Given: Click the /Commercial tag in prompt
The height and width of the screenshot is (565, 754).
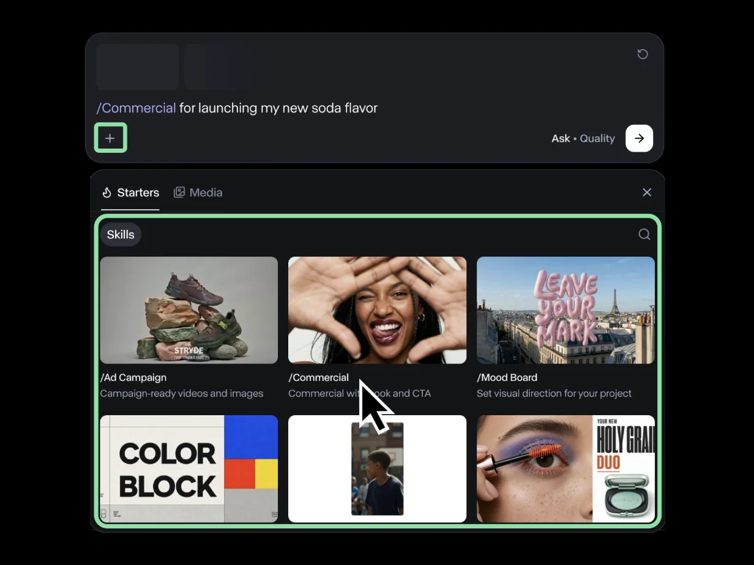Looking at the screenshot, I should pos(136,108).
